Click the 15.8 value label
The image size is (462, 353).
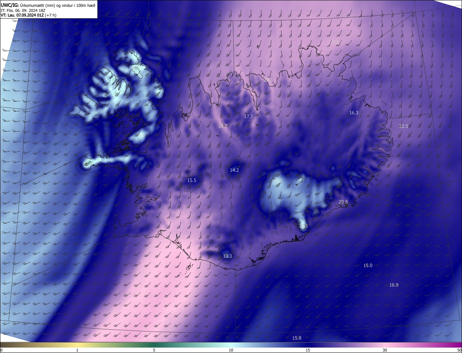(x=297, y=338)
